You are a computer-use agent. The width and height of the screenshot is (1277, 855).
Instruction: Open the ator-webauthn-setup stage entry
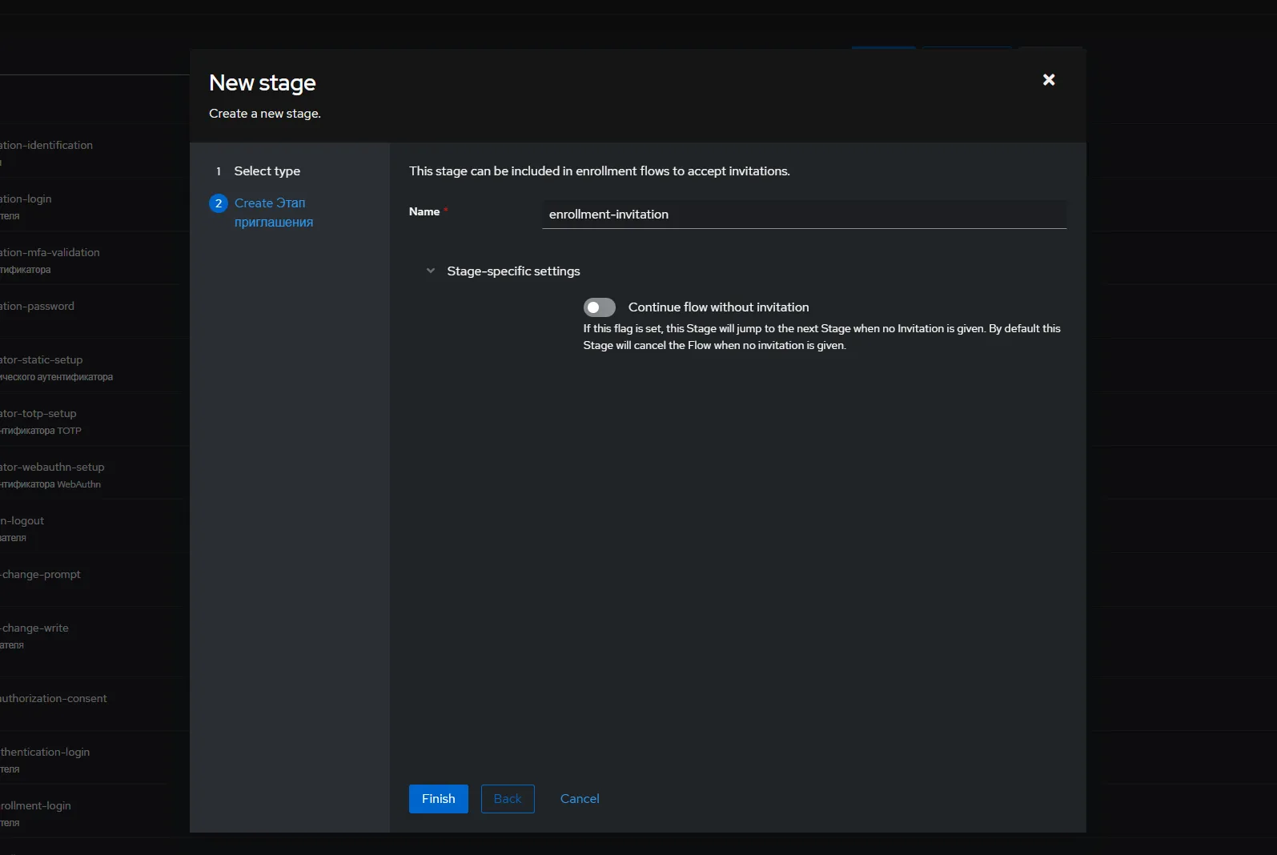53,468
